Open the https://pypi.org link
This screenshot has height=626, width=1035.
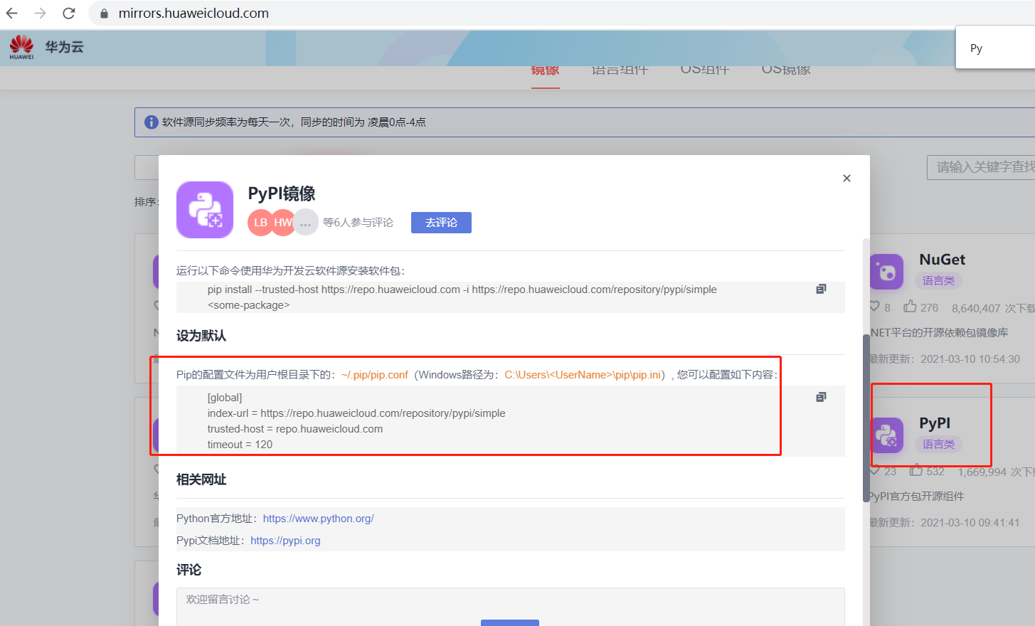(x=285, y=541)
